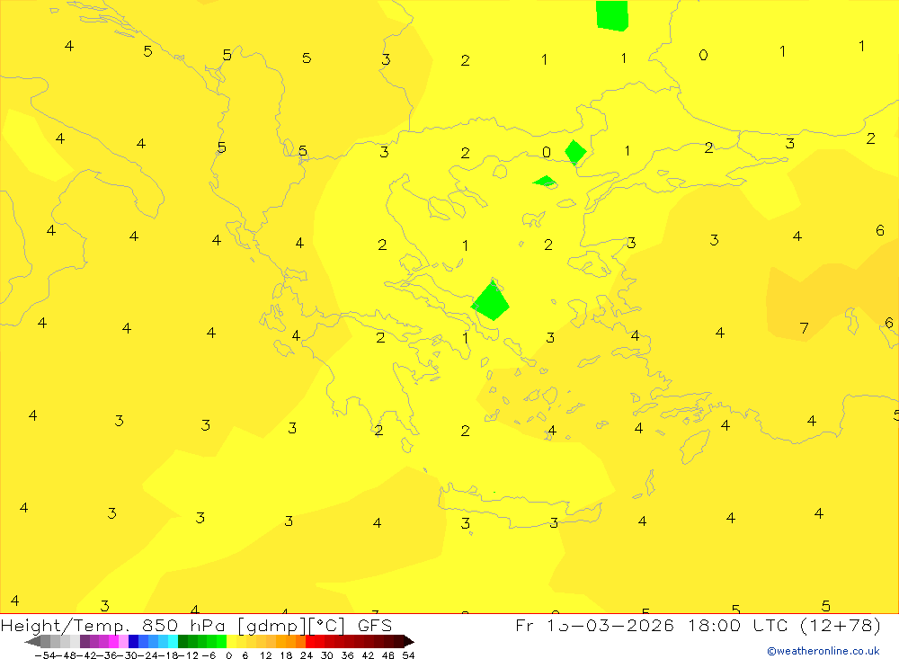Viewport: 899px width, 659px height.
Task: Select the gray left arrow of the legend
Action: [32, 641]
